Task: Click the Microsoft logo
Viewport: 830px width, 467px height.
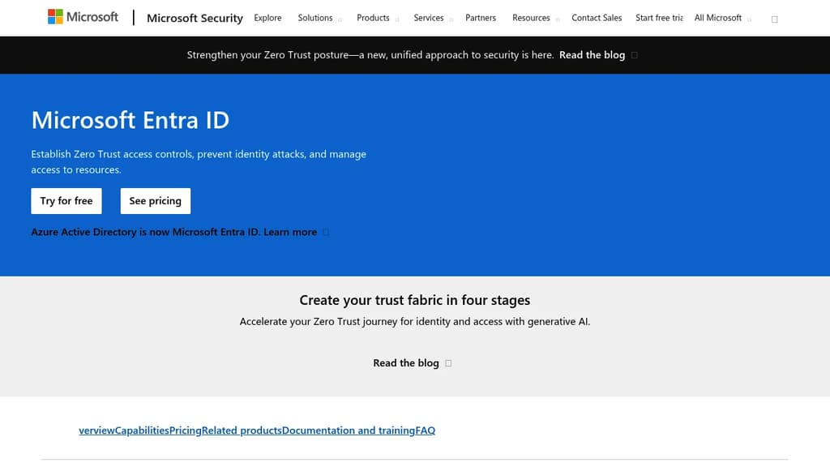Action: 83,17
